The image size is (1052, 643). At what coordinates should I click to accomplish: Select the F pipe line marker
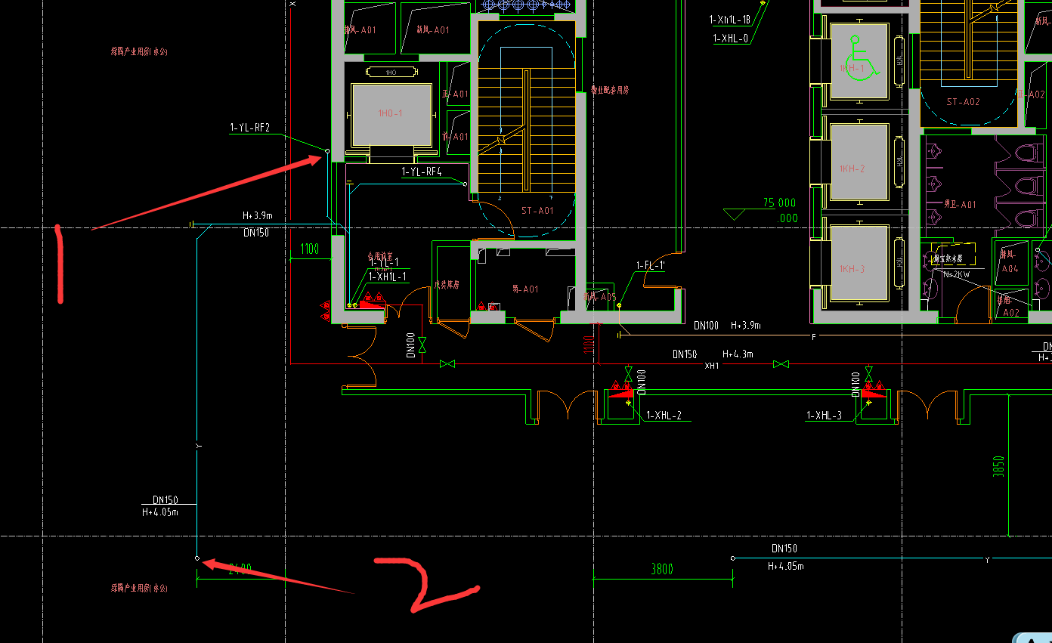tap(814, 337)
